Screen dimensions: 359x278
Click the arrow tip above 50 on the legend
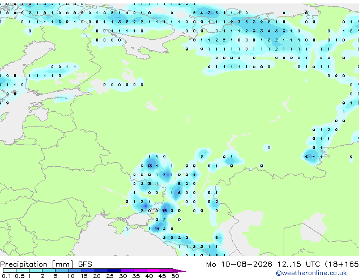tap(179, 271)
